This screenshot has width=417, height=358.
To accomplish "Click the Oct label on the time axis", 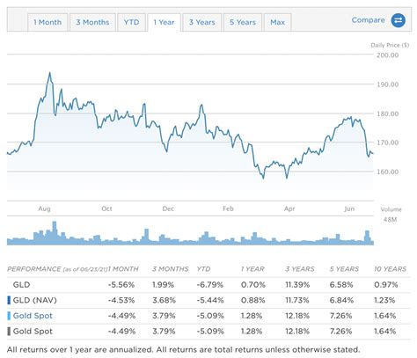I will (x=106, y=208).
